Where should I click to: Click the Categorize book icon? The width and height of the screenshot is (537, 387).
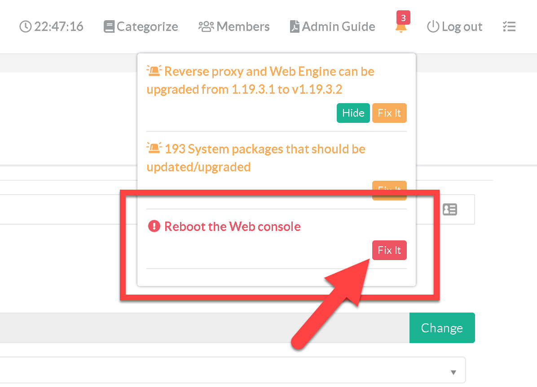click(x=109, y=27)
